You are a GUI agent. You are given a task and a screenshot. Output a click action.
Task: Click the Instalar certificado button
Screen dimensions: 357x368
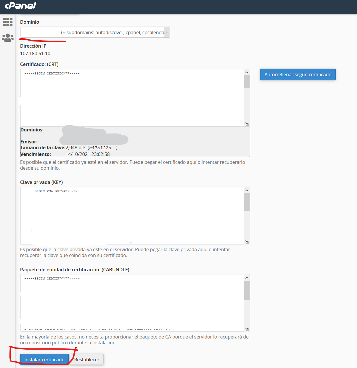point(44,360)
